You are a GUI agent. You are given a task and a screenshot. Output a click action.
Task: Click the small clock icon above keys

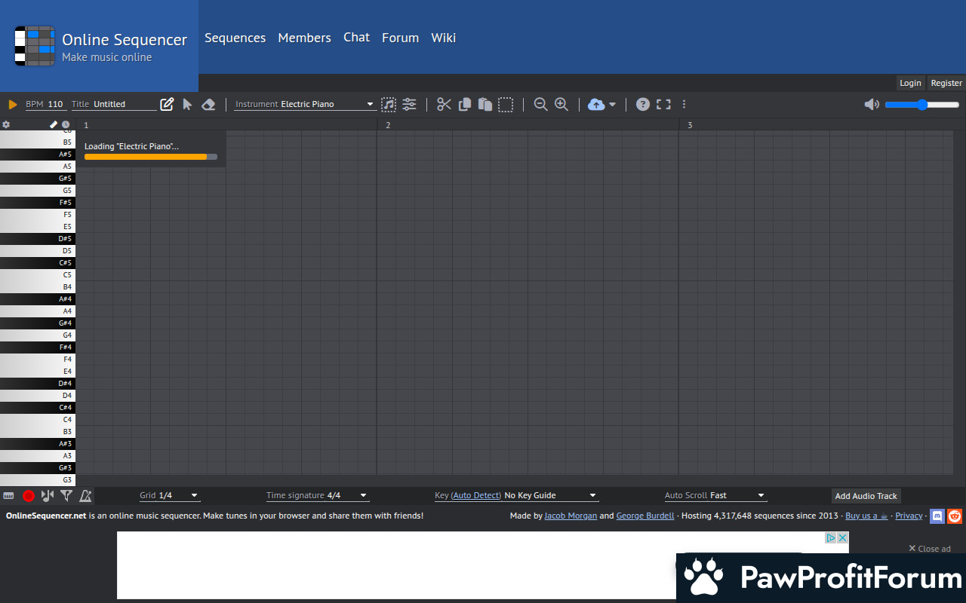point(66,124)
